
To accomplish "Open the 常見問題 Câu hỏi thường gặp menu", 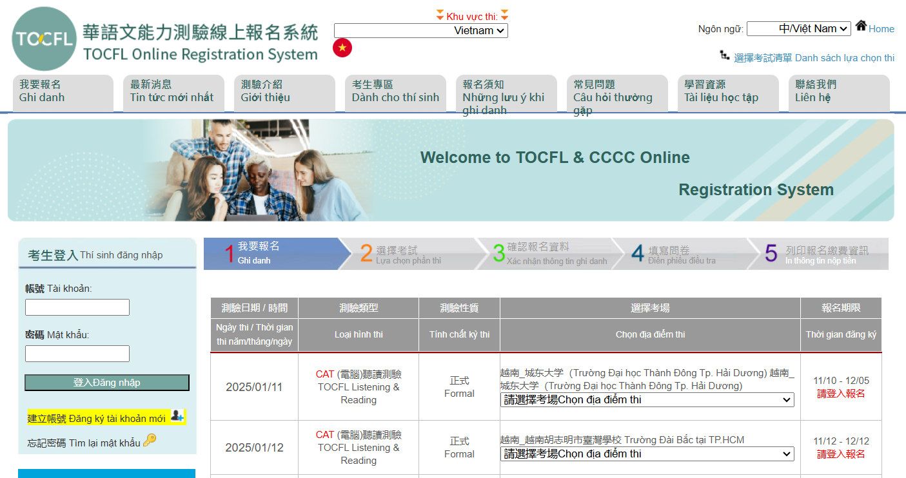I will pos(618,93).
